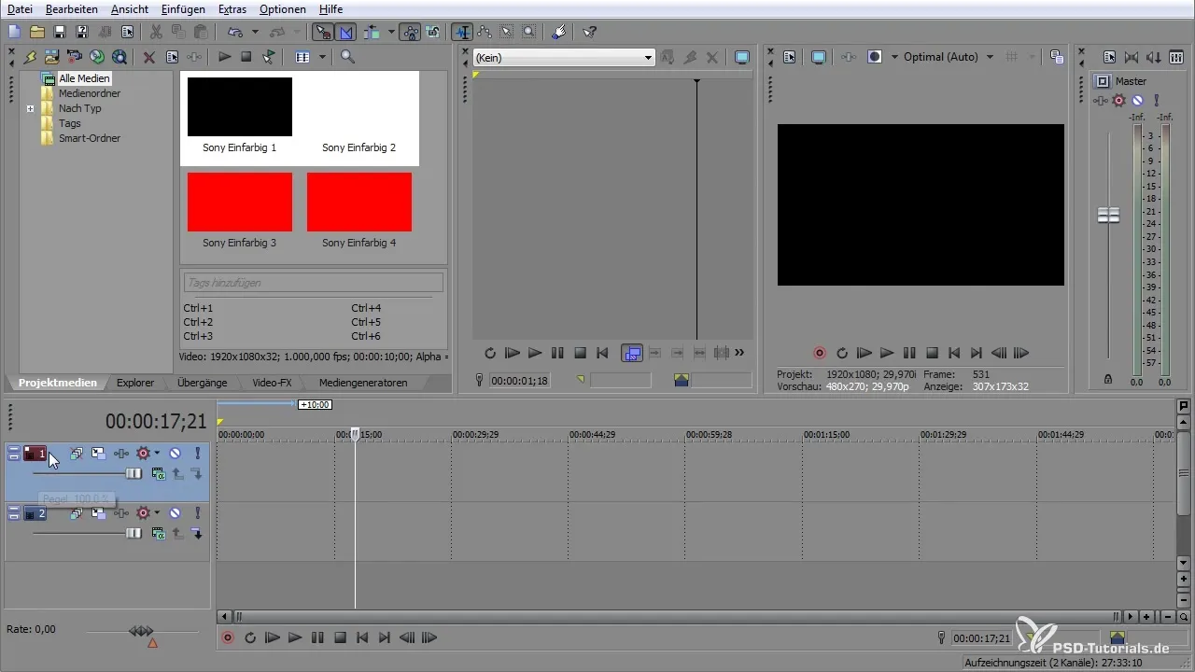
Task: Open the Undo history dropdown arrow
Action: [255, 32]
